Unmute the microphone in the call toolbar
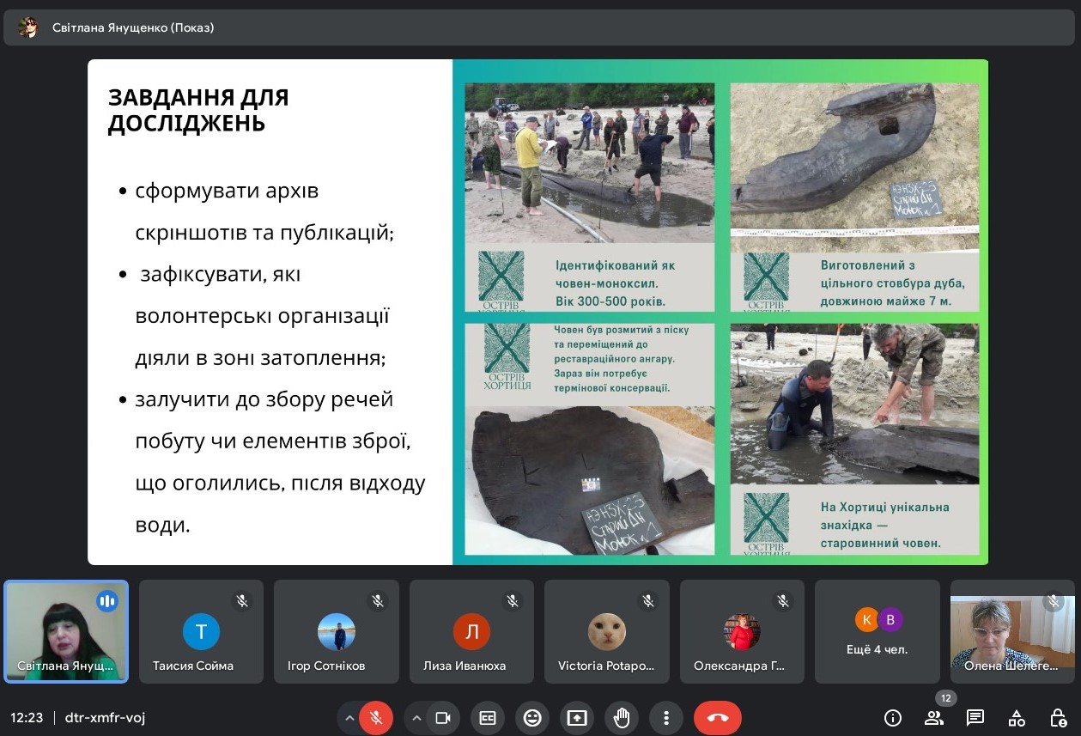Viewport: 1081px width, 736px height. (375, 718)
